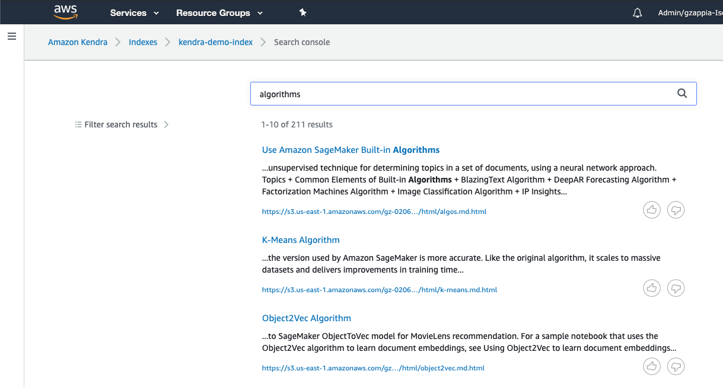The width and height of the screenshot is (723, 387).
Task: Open kendra-demo-index breadcrumb link
Action: (x=216, y=42)
